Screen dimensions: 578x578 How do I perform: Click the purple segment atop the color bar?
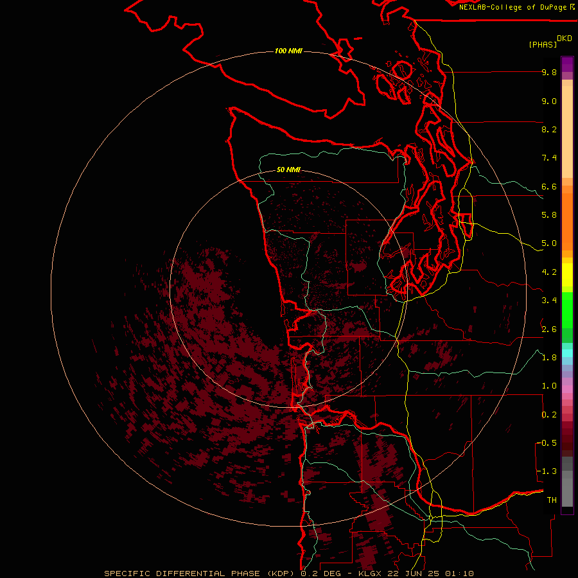(x=567, y=64)
